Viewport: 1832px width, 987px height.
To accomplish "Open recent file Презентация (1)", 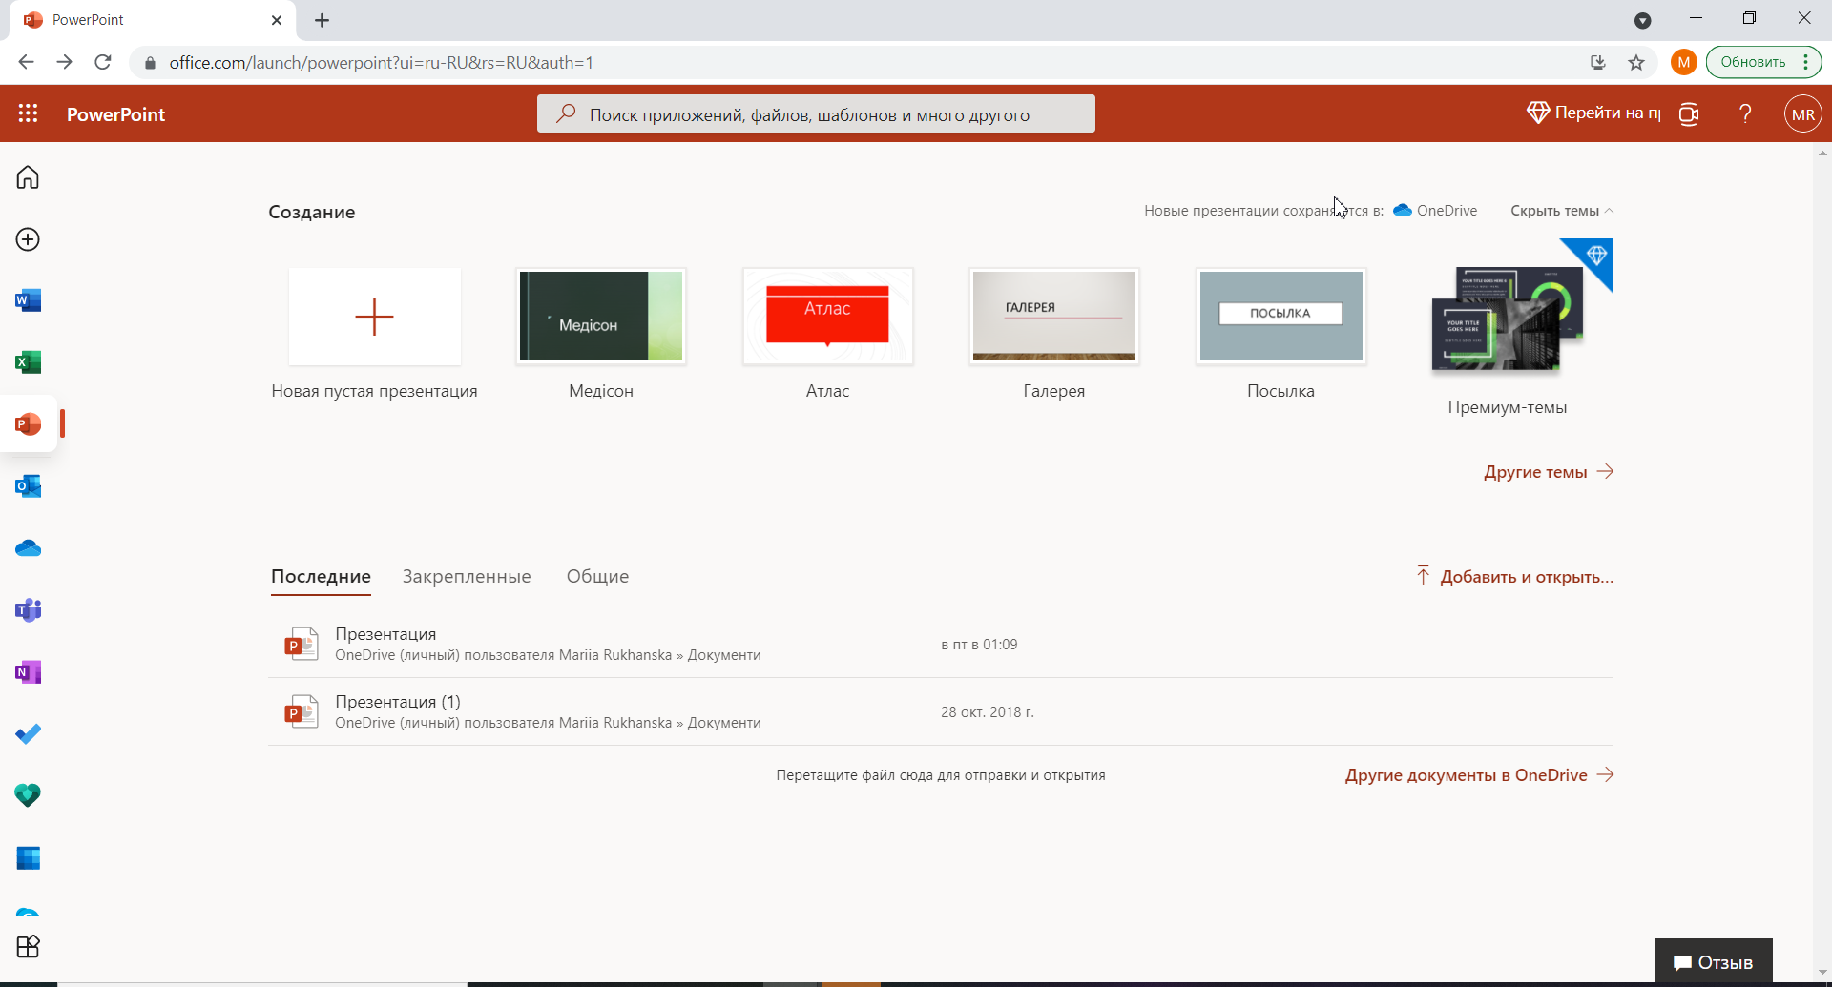I will (x=398, y=702).
